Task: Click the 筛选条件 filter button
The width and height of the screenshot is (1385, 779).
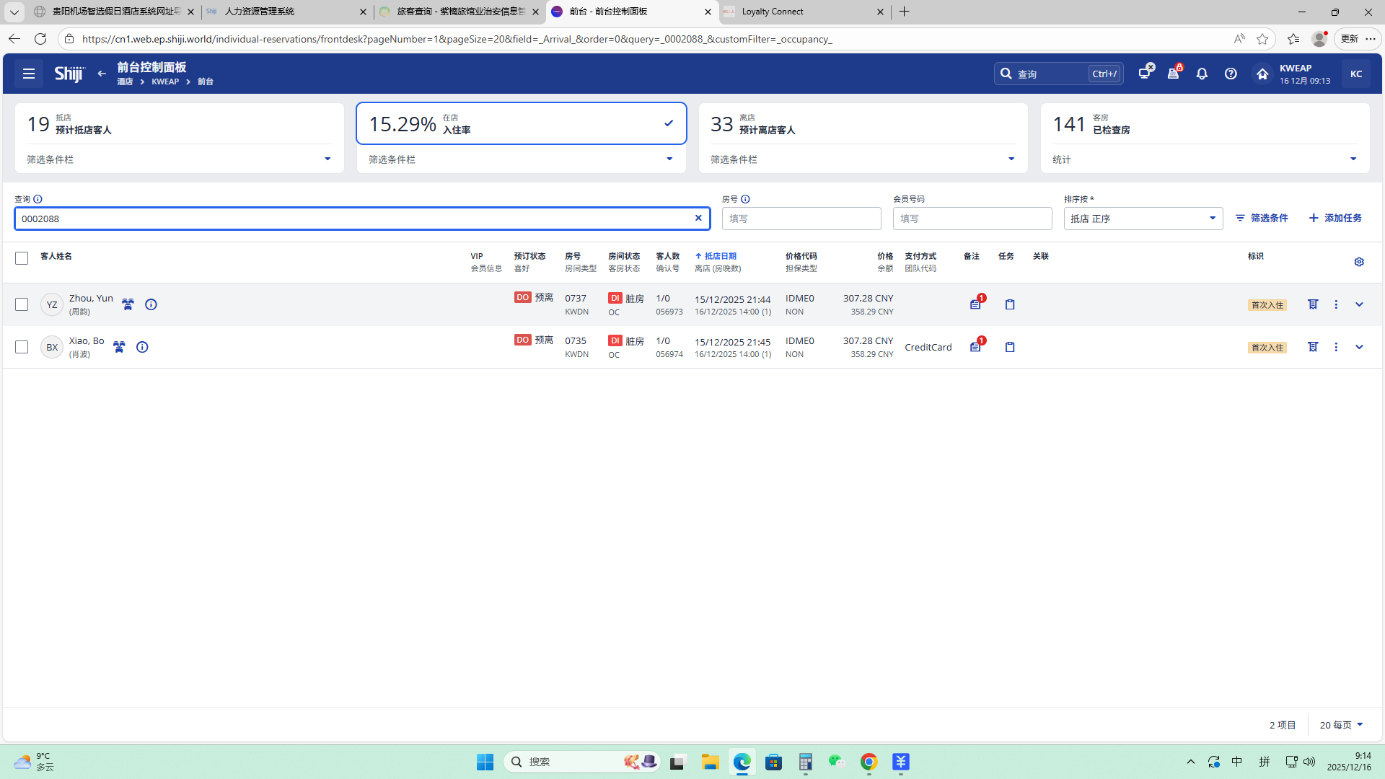Action: (x=1262, y=218)
